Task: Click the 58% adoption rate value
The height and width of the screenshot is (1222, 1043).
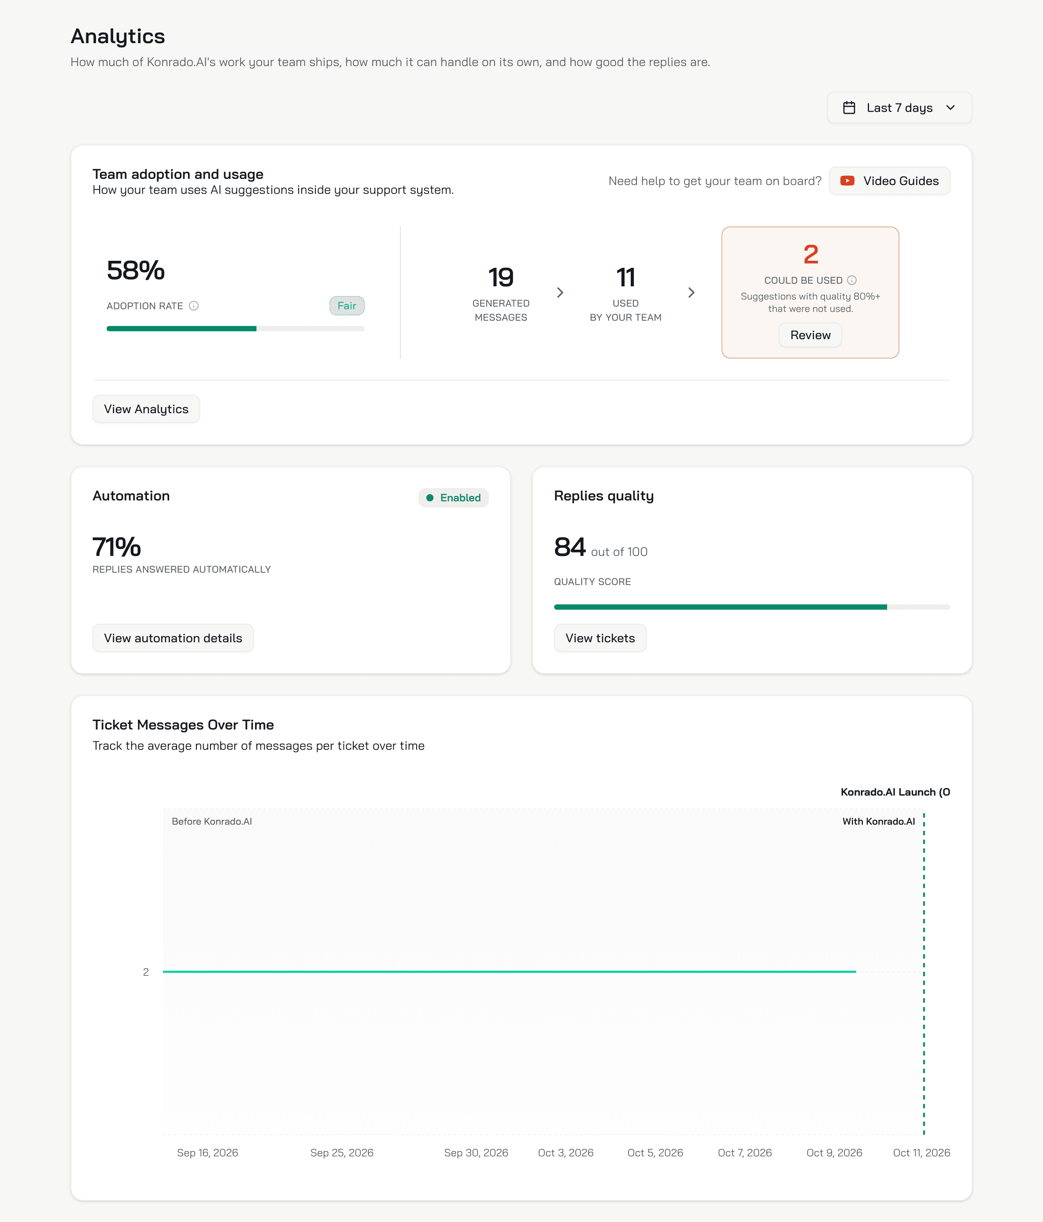Action: [x=136, y=271]
